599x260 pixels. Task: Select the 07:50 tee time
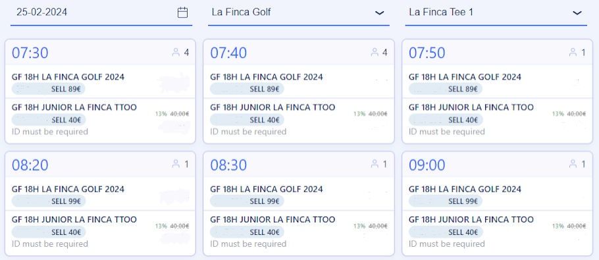(x=427, y=53)
